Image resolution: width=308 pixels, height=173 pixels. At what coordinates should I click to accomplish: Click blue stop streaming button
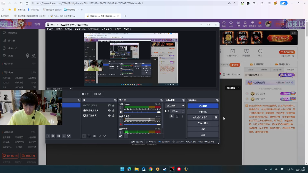[203, 106]
